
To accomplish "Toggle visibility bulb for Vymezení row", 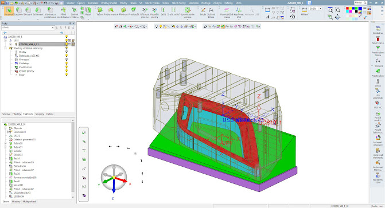I will (x=67, y=60).
